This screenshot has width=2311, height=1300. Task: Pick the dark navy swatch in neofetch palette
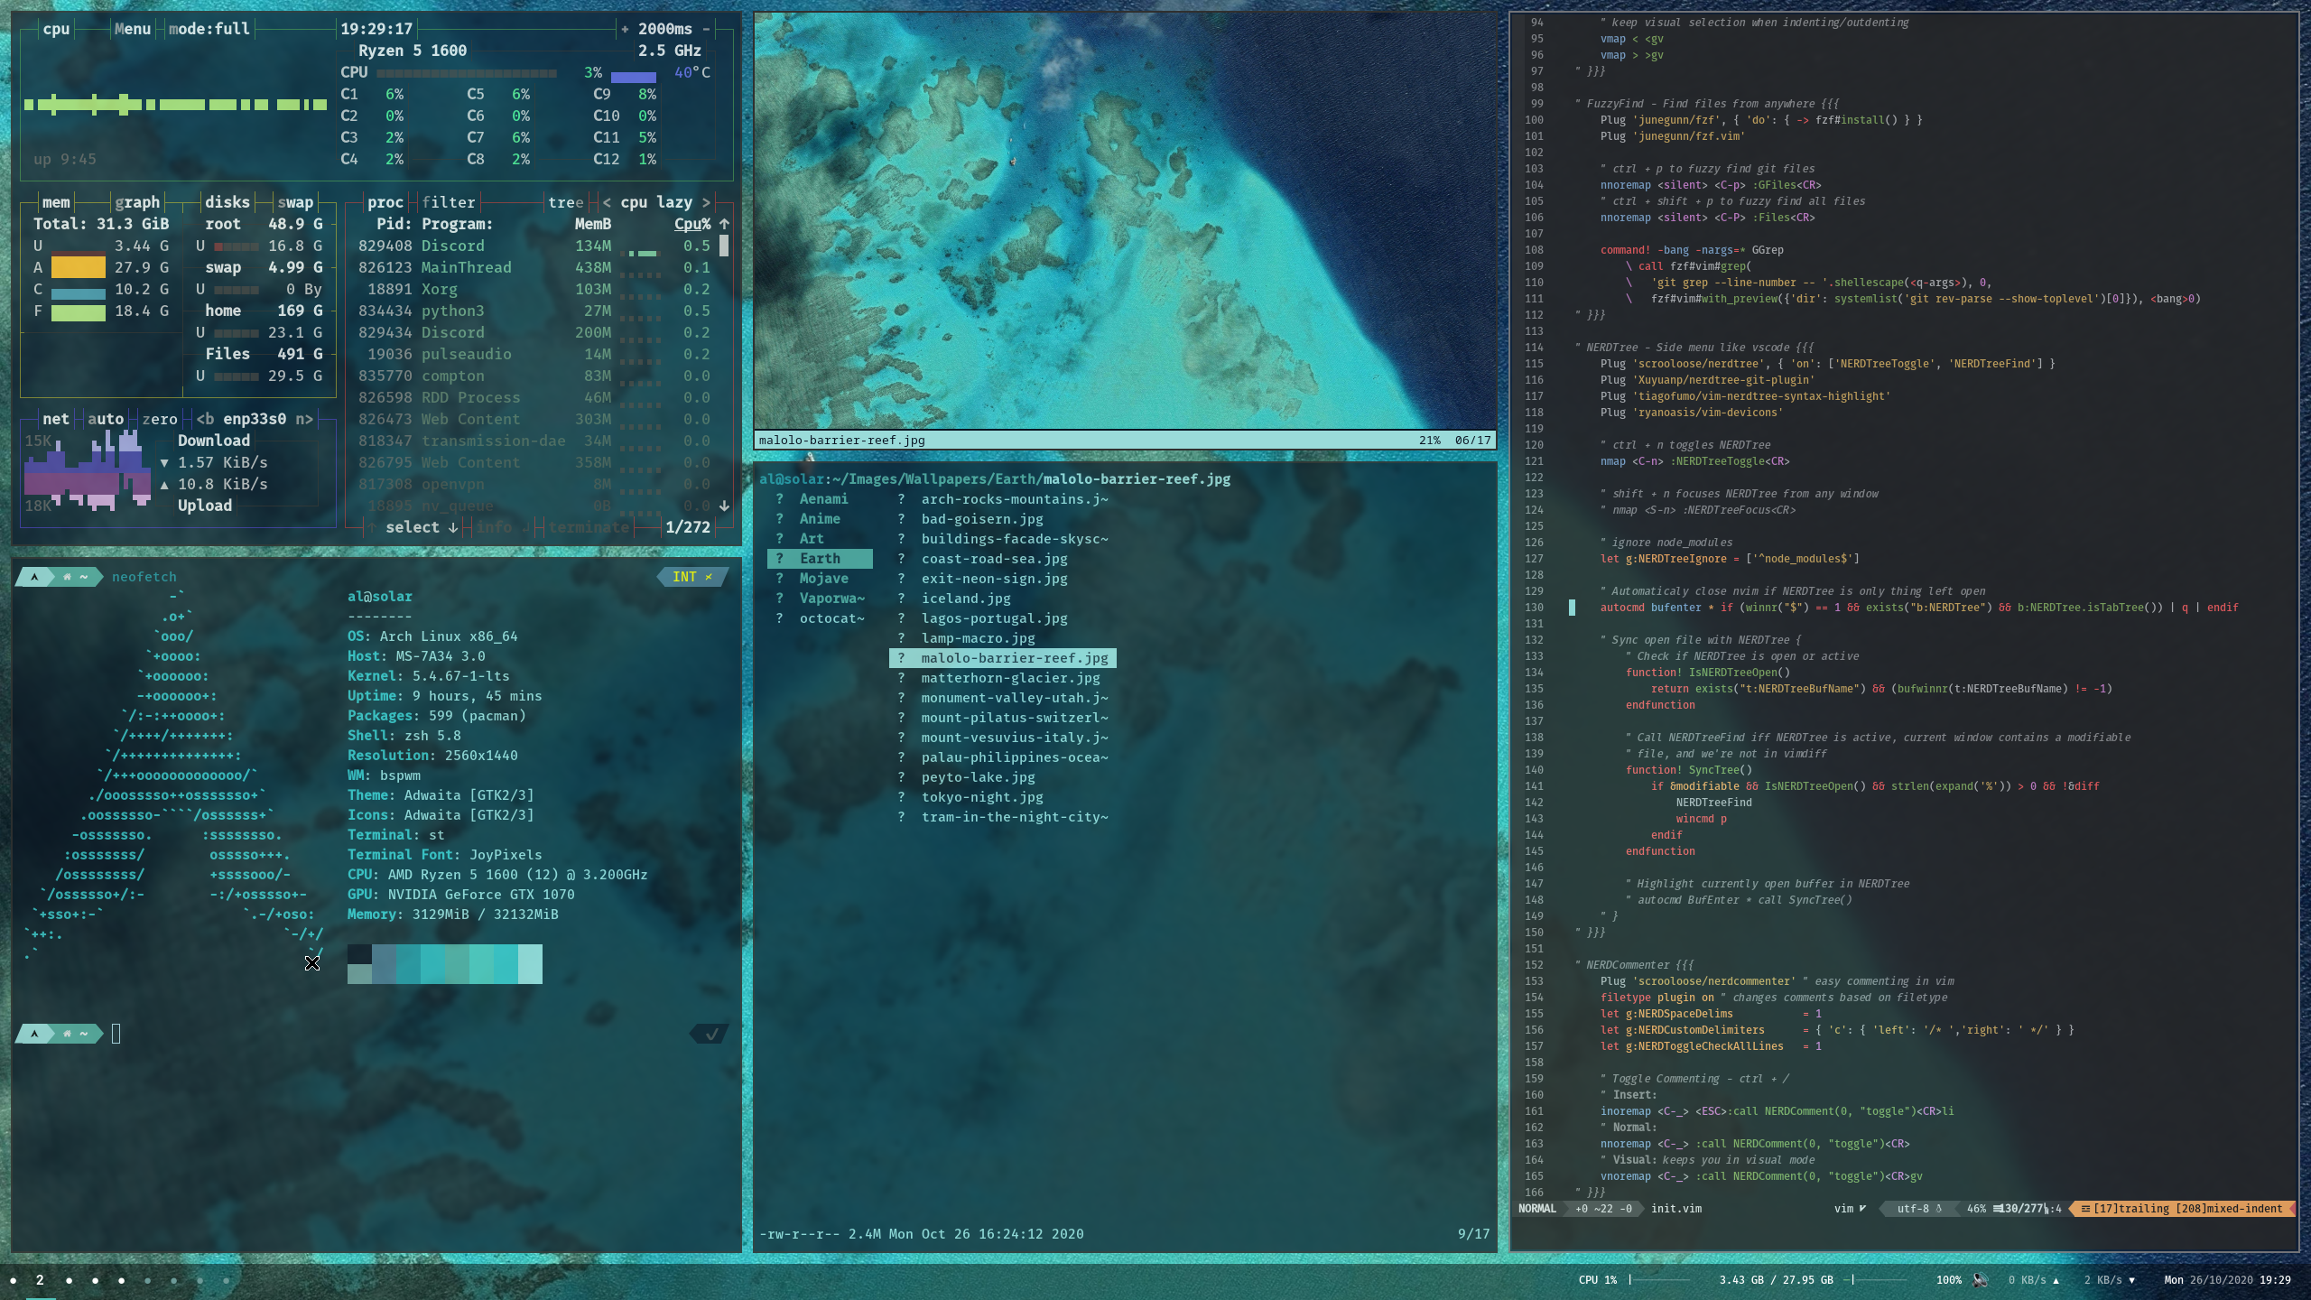click(x=359, y=954)
